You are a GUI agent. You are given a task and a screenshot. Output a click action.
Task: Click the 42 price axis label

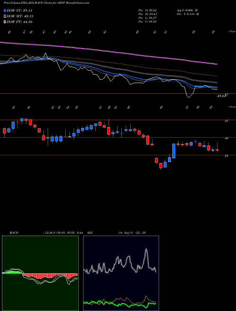point(226,121)
